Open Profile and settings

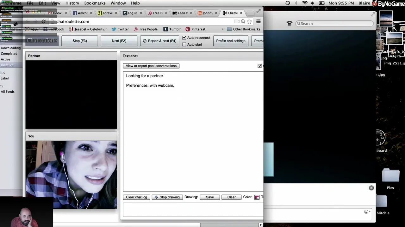231,41
